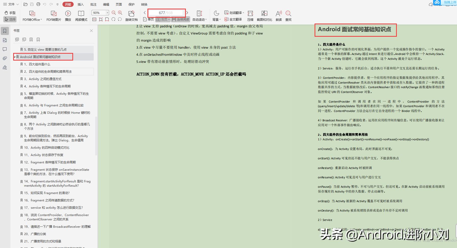Enter 阅读模式 reading mode
Image resolution: width=457 pixels, height=248 pixels.
(81, 16)
